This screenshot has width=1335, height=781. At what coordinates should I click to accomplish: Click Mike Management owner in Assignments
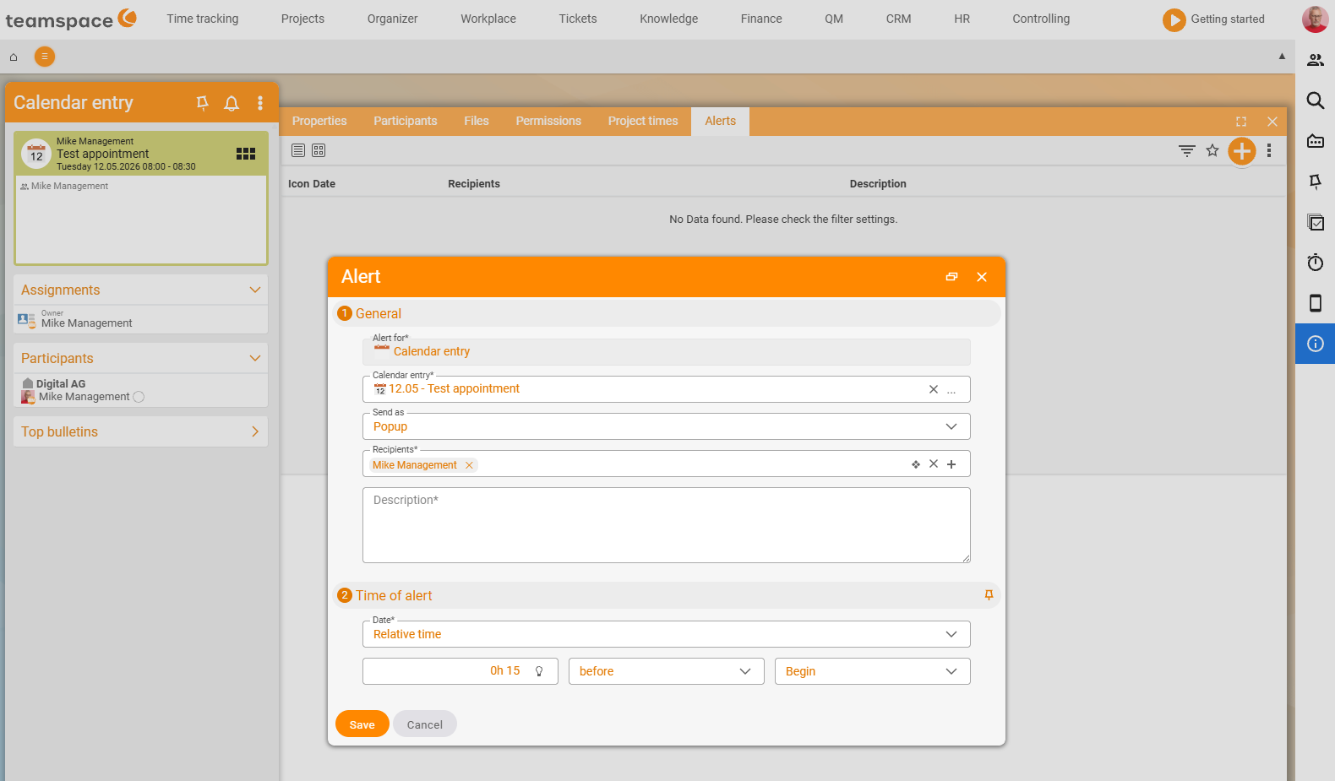pyautogui.click(x=87, y=323)
